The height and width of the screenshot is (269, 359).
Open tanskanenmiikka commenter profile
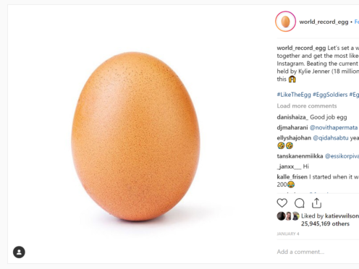tap(300, 156)
